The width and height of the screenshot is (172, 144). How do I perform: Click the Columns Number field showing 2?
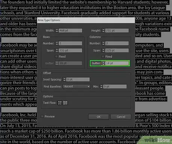coord(117,43)
